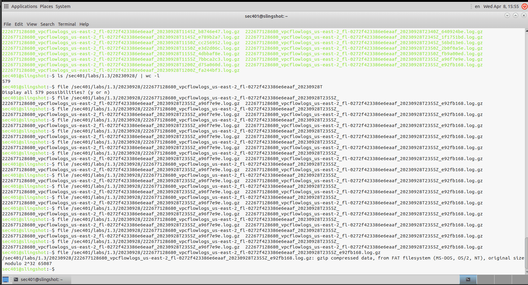Toggle window shade with the up chevron
Image resolution: width=528 pixels, height=285 pixels.
pyautogui.click(x=515, y=15)
